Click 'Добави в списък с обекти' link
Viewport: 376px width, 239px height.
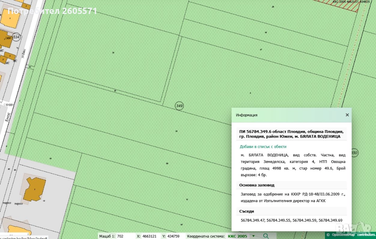(x=263, y=146)
